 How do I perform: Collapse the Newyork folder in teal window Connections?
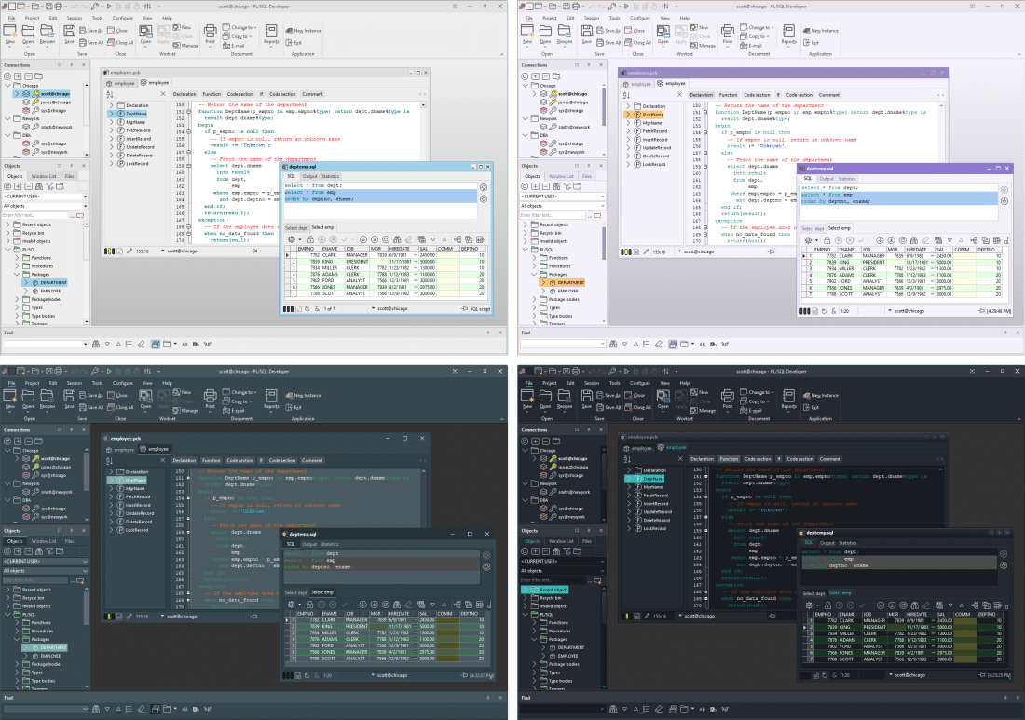click(x=7, y=483)
